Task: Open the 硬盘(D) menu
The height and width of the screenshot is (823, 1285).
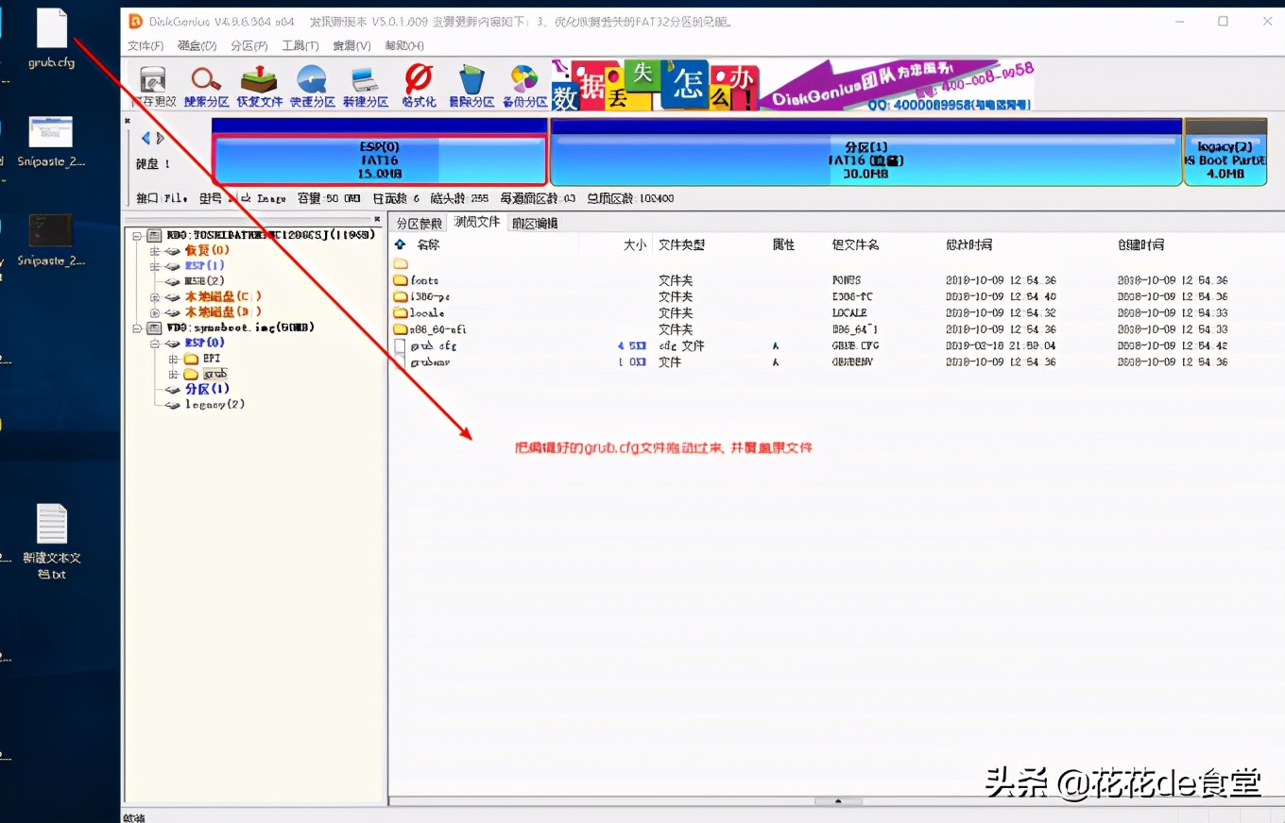Action: pos(197,45)
